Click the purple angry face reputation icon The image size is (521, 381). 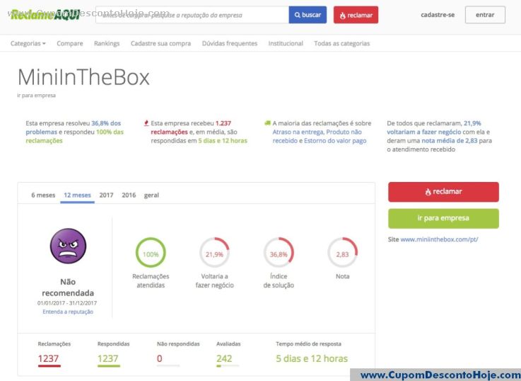pos(68,246)
